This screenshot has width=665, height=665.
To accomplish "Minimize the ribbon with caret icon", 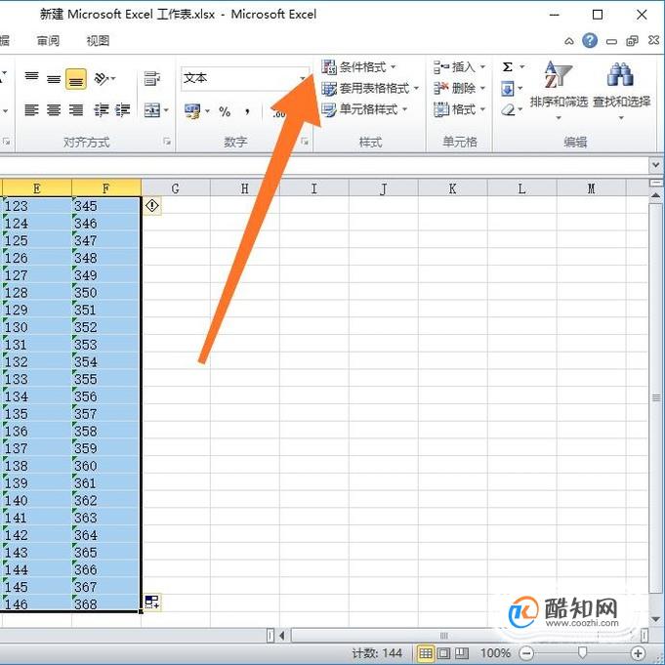I will [569, 41].
